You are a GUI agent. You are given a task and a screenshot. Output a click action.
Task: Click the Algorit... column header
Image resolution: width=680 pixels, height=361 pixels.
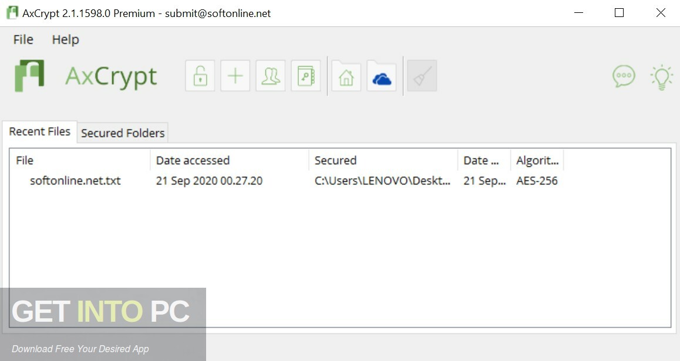(537, 160)
